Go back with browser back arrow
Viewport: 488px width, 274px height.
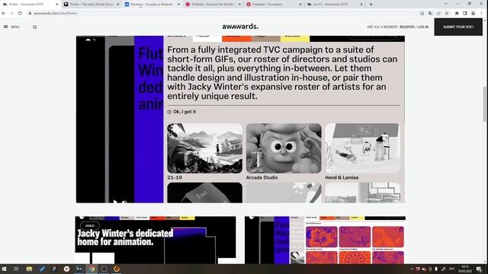[4, 14]
